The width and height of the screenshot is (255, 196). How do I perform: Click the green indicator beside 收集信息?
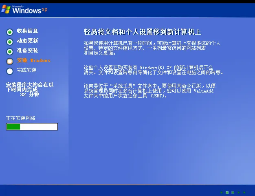coord(10,32)
